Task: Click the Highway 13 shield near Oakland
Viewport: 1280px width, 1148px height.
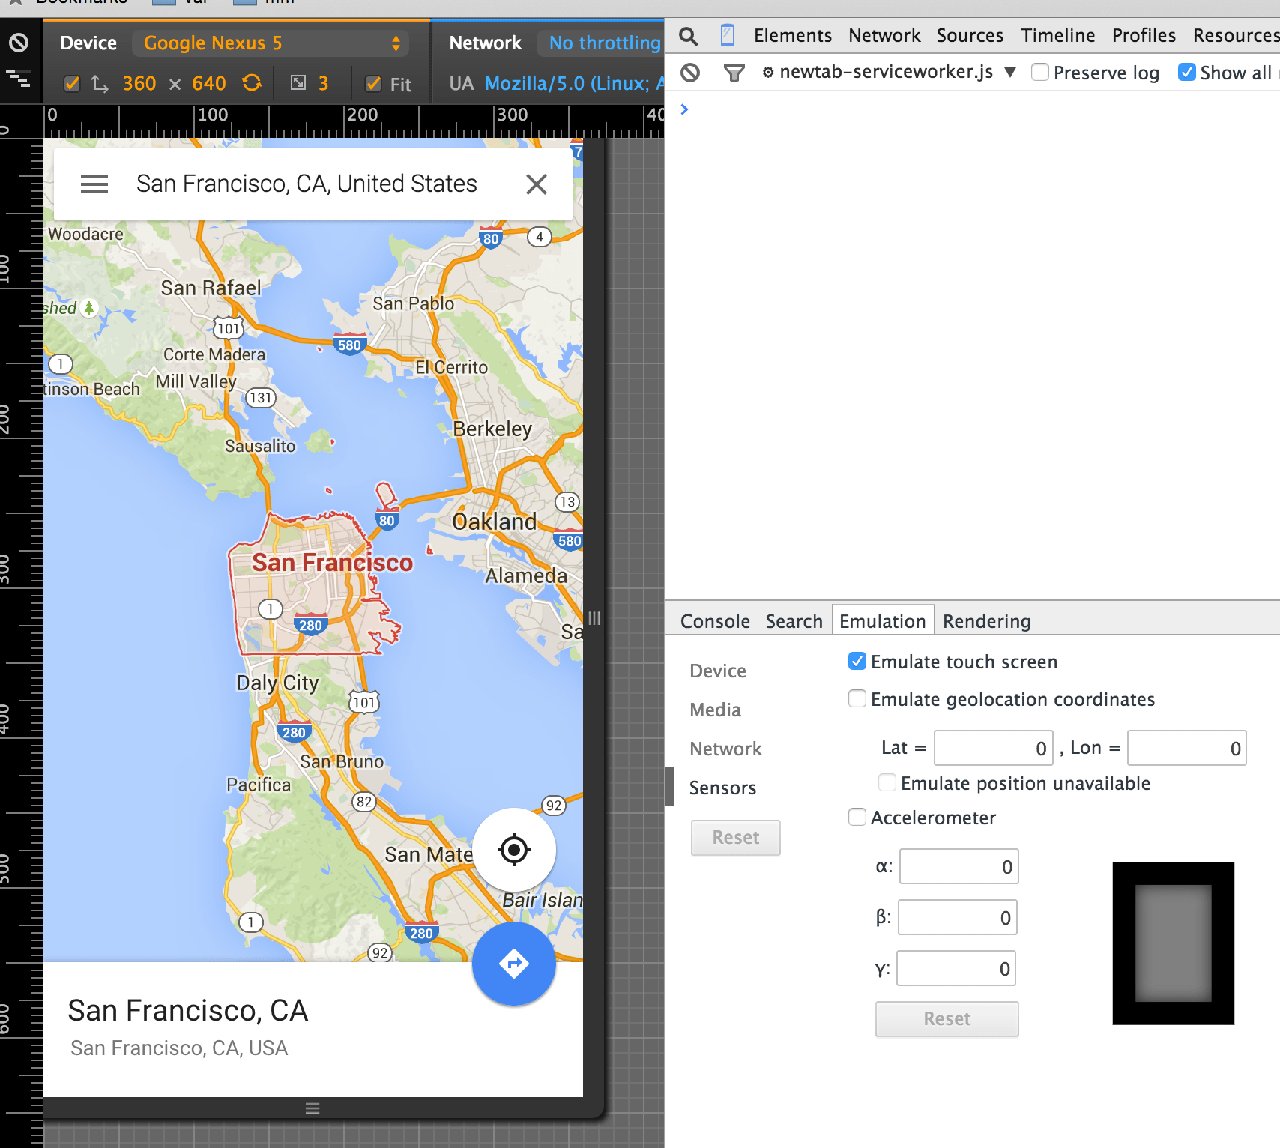Action: pyautogui.click(x=567, y=501)
